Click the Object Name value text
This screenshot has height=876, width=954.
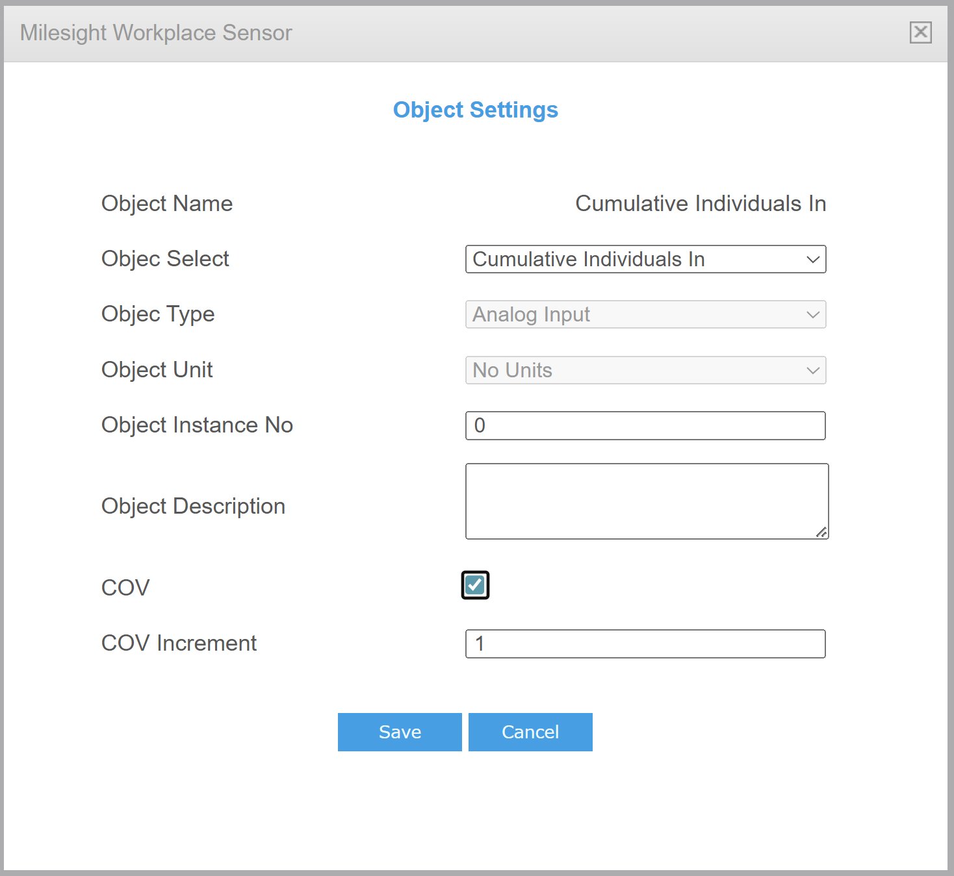click(701, 203)
